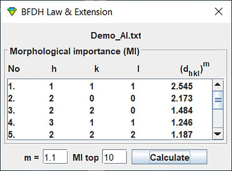Select row 2 value 2.173
Screen dimensions: 232x171
pos(182,98)
